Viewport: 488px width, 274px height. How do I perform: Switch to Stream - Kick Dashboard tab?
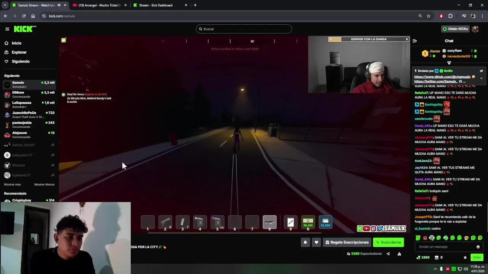(160, 5)
